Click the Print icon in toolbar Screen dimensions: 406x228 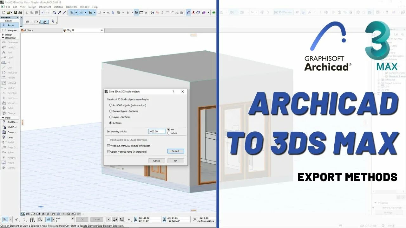pos(20,13)
